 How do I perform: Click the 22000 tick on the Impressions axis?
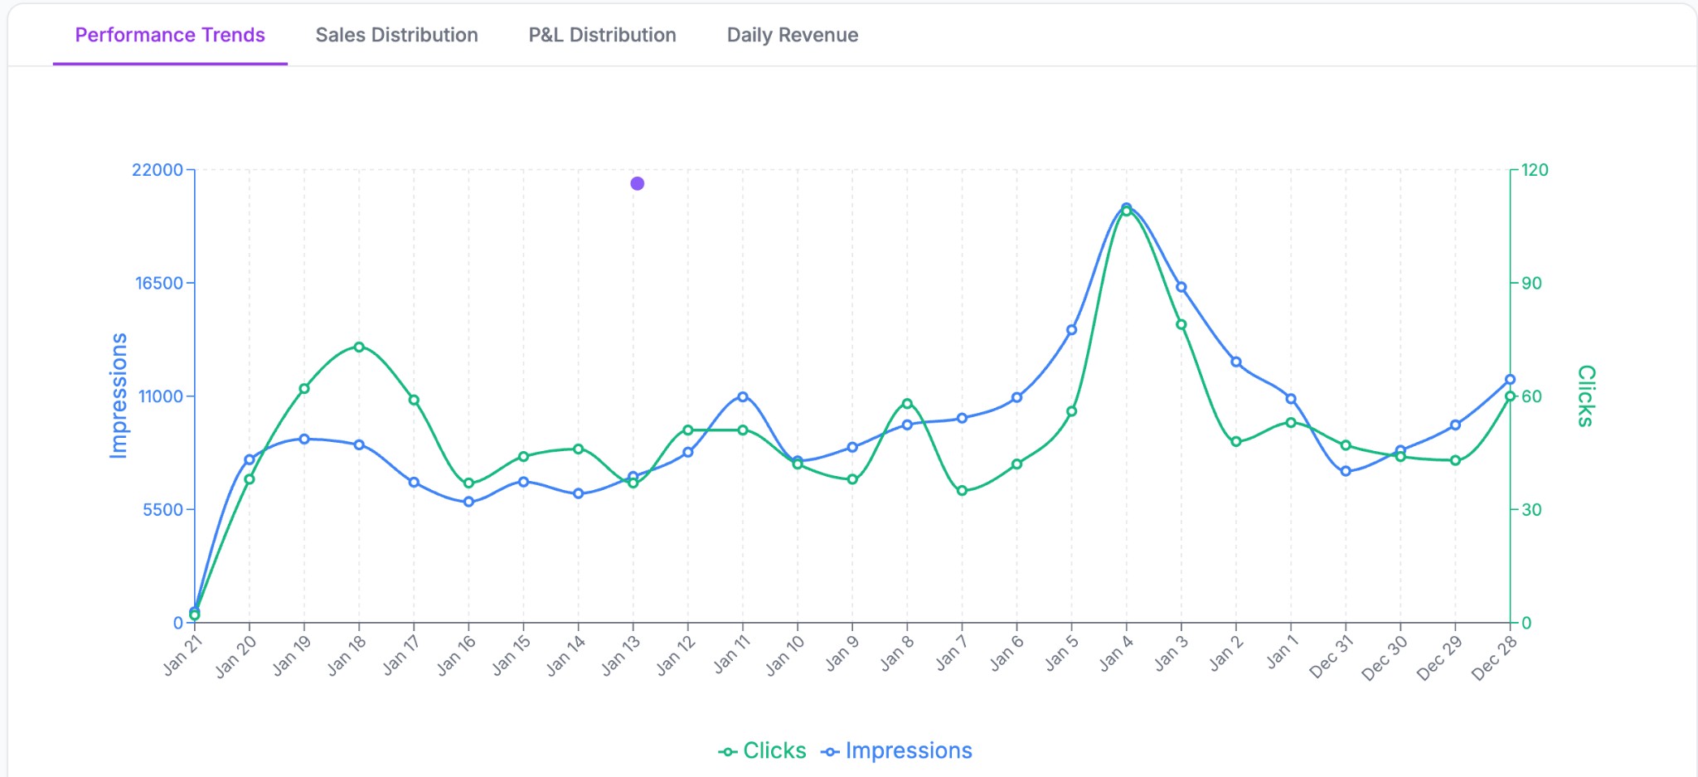tap(158, 170)
